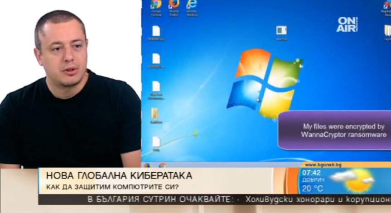Click the Chrome icon in the taskbar

click(x=163, y=165)
